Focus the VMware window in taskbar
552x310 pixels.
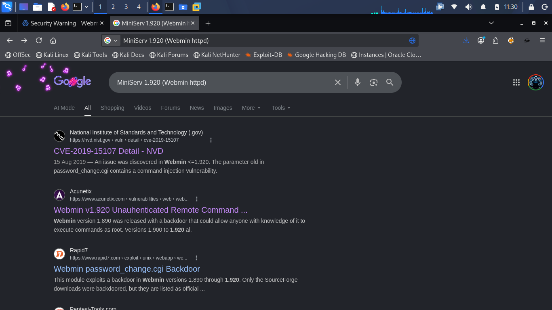197,7
